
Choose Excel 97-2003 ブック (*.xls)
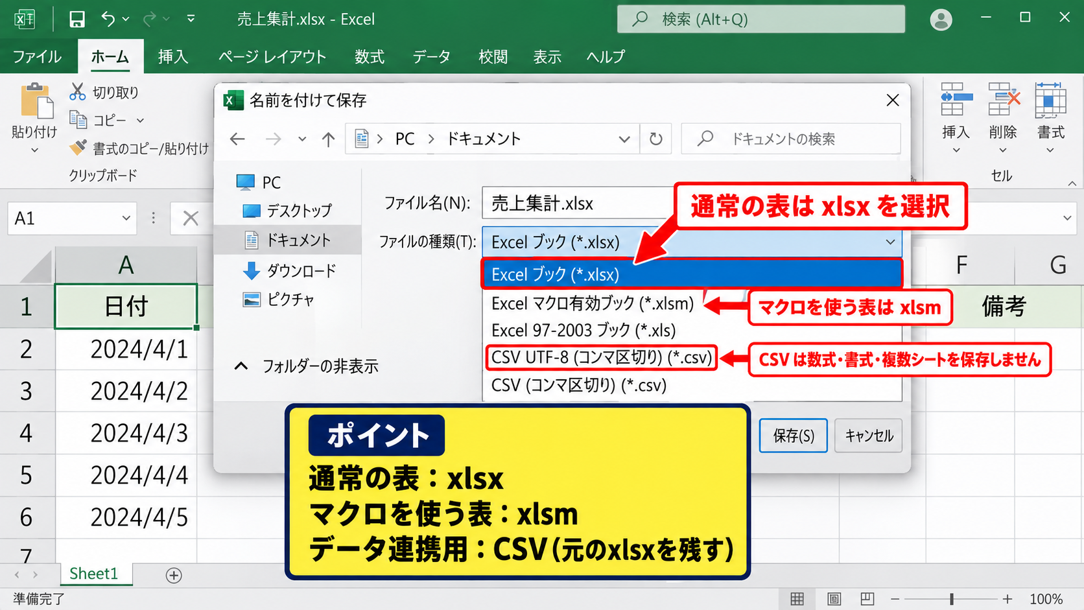[583, 331]
